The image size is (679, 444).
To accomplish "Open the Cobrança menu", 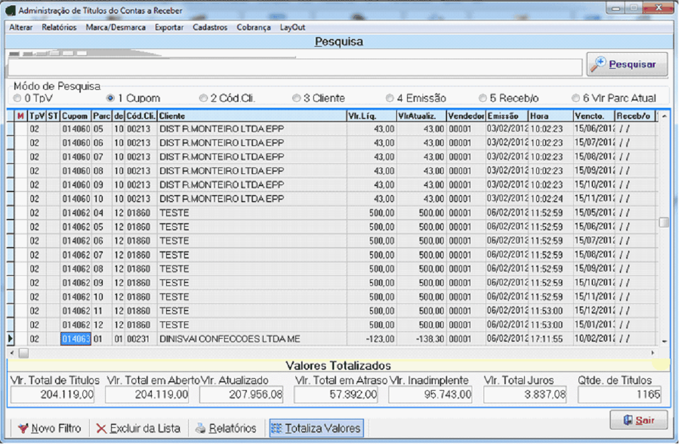I will point(253,28).
